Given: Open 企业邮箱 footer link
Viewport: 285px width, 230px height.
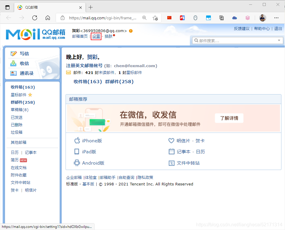Looking at the screenshot, I should coord(74,177).
